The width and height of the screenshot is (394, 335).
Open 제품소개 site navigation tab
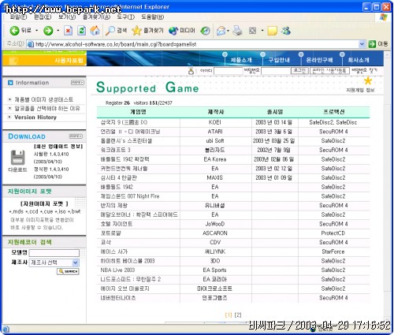(241, 60)
